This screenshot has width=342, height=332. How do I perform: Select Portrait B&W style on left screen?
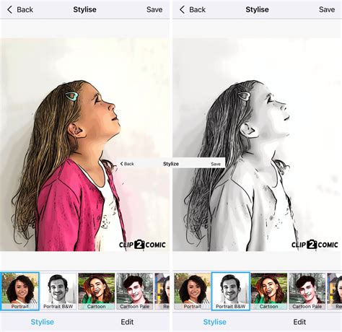click(58, 291)
